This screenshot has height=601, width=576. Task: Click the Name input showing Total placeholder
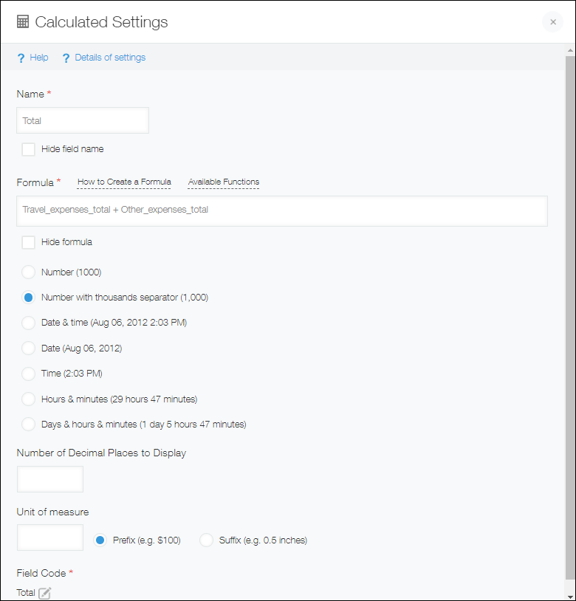(x=82, y=120)
